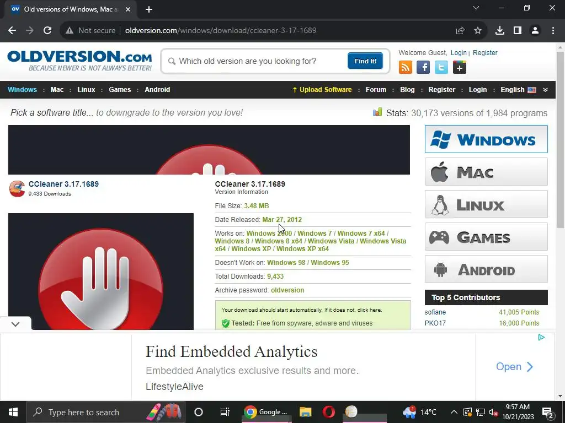Click the Find It! button

point(365,61)
